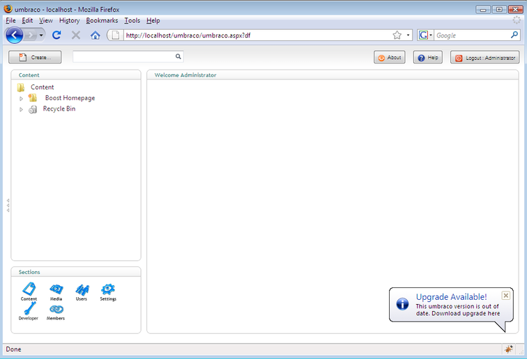This screenshot has height=359, width=527.
Task: Collapse the left panel with side arrows
Action: pos(8,205)
